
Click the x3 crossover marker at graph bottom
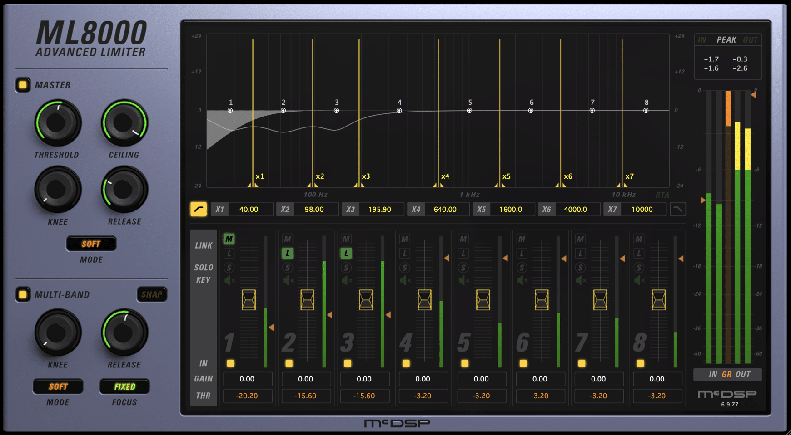click(x=359, y=184)
